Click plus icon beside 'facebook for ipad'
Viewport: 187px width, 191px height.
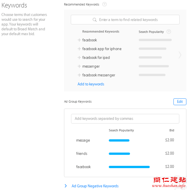pos(79,57)
